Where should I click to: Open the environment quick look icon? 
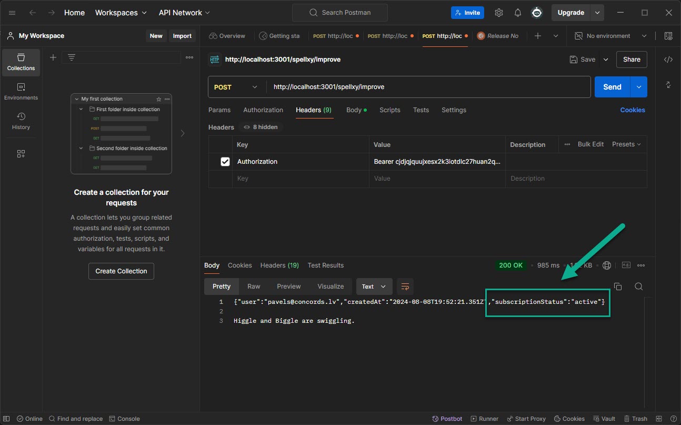click(x=668, y=36)
